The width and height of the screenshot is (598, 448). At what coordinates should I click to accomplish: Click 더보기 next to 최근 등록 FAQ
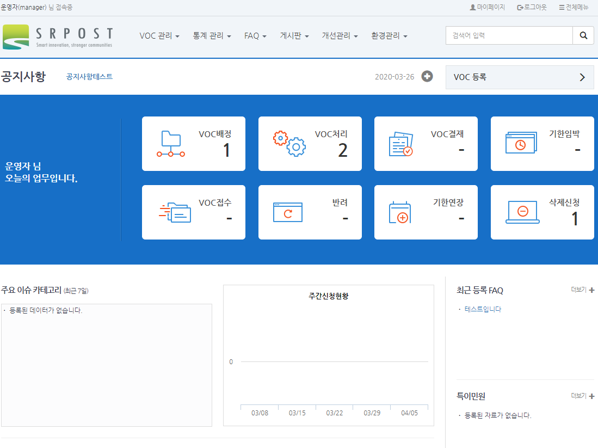coord(582,290)
